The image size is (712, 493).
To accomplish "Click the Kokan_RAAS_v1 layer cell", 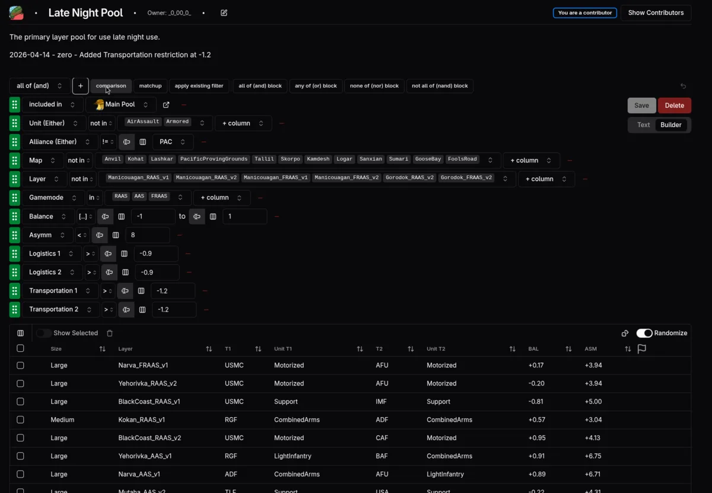I will coord(142,420).
